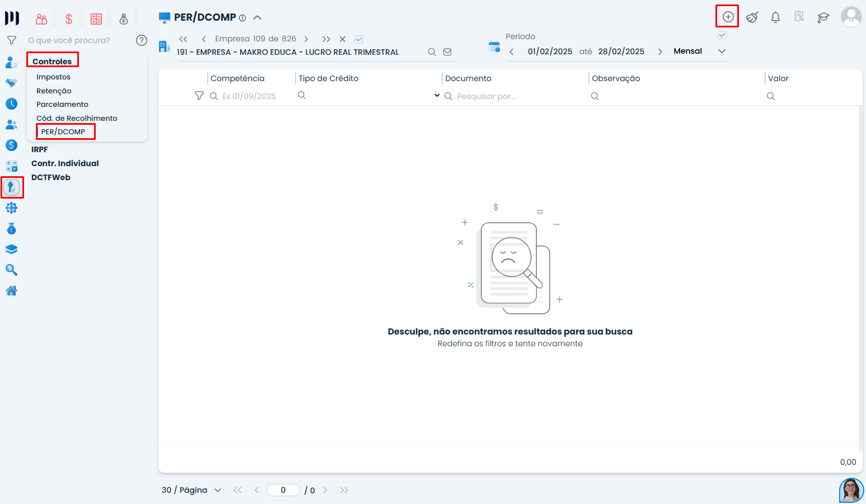Click the add new record plus icon
Viewport: 866px width, 504px height.
728,17
